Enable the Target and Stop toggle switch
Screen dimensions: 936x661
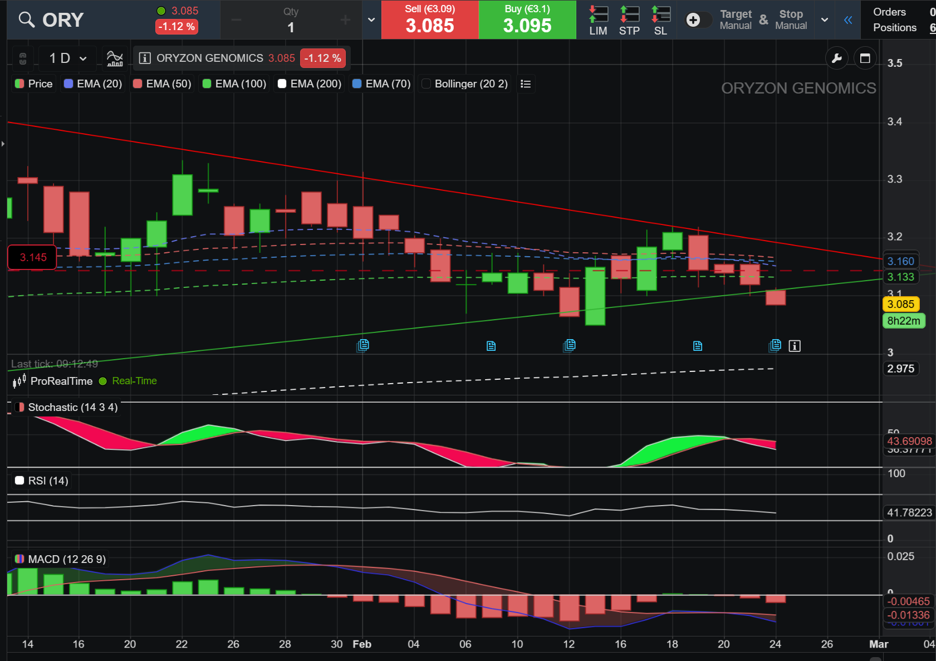pyautogui.click(x=698, y=20)
